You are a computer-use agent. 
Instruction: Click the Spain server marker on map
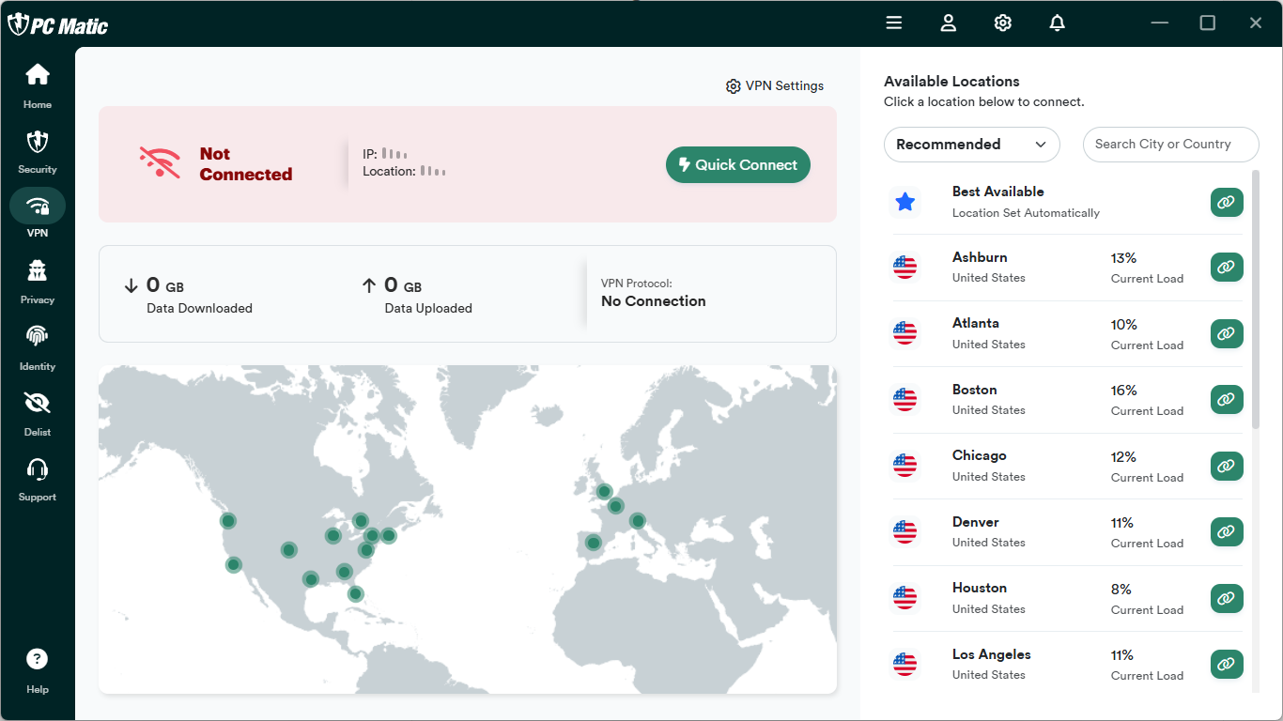(593, 542)
